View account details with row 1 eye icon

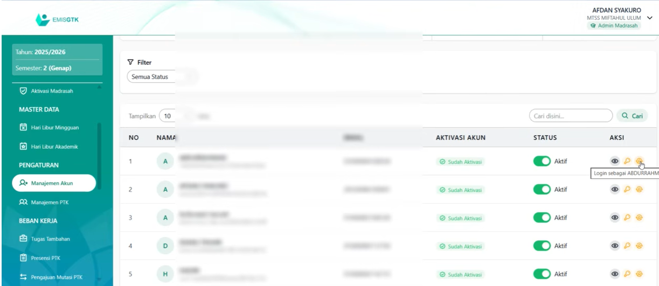tap(614, 161)
